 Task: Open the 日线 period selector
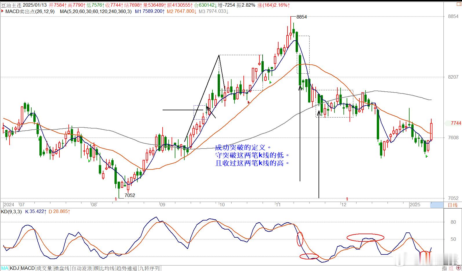[453, 205]
